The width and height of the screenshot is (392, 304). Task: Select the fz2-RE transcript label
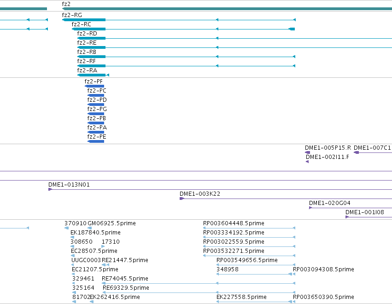coord(87,43)
